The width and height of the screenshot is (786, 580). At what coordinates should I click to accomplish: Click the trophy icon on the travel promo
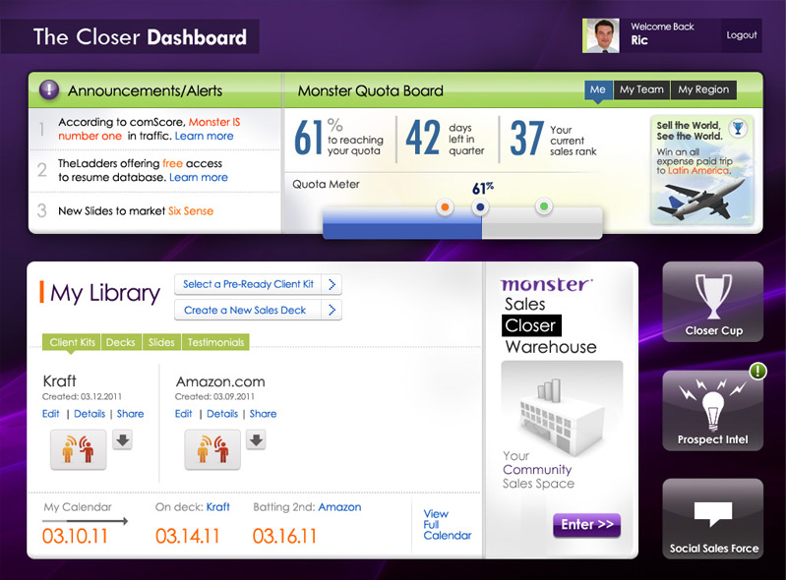(738, 128)
